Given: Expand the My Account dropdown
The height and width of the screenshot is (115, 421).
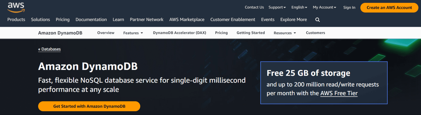Looking at the screenshot, I should [324, 7].
